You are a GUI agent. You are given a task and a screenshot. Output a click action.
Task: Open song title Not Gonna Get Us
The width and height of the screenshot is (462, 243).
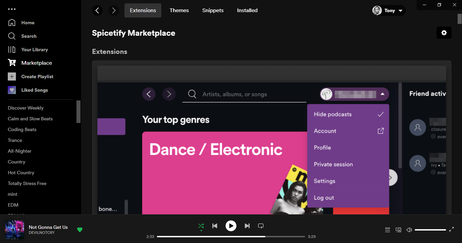pyautogui.click(x=48, y=227)
